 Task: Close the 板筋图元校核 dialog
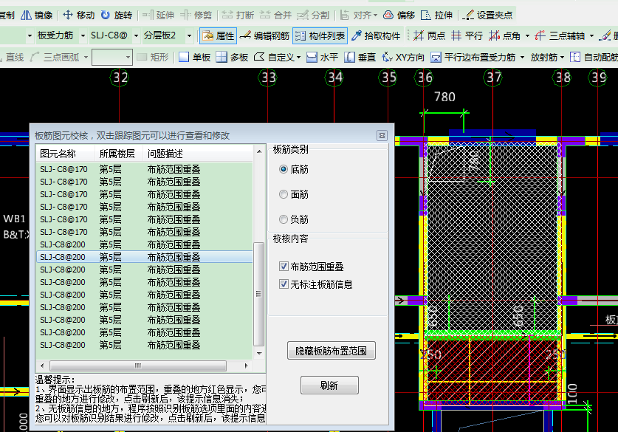pyautogui.click(x=382, y=136)
